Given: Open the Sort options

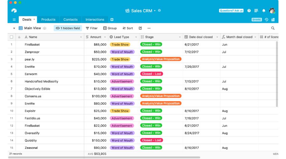Looking at the screenshot, I should 128,28.
